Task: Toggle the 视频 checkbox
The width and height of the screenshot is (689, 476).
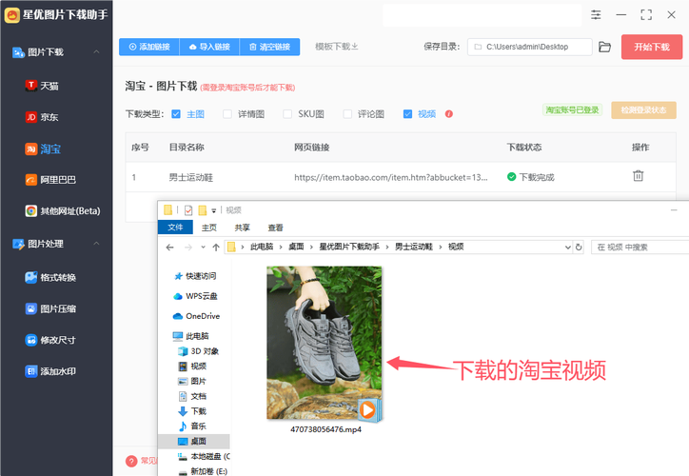Action: click(407, 114)
